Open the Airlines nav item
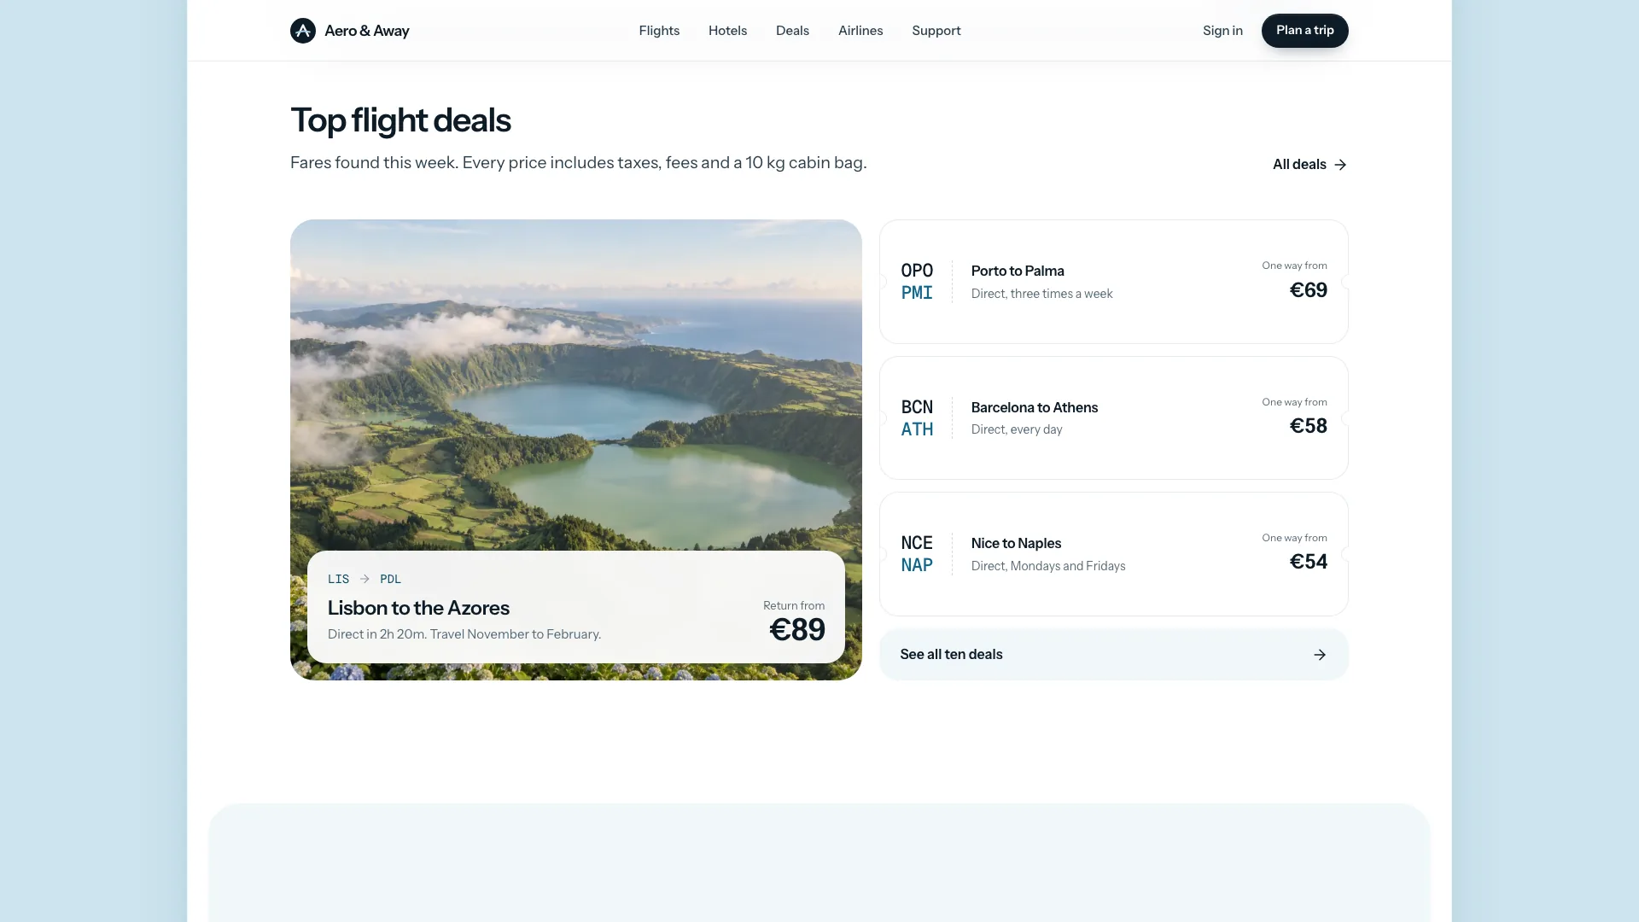The height and width of the screenshot is (922, 1639). click(860, 31)
